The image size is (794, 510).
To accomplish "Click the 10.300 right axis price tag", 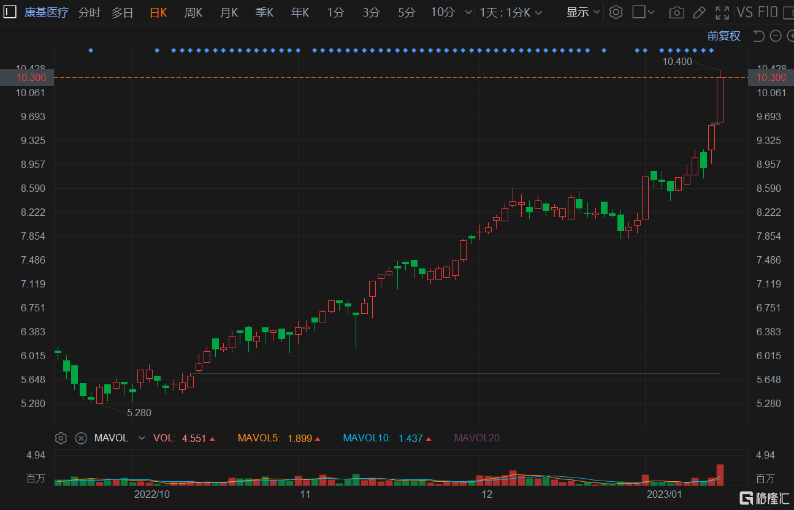I will [771, 77].
